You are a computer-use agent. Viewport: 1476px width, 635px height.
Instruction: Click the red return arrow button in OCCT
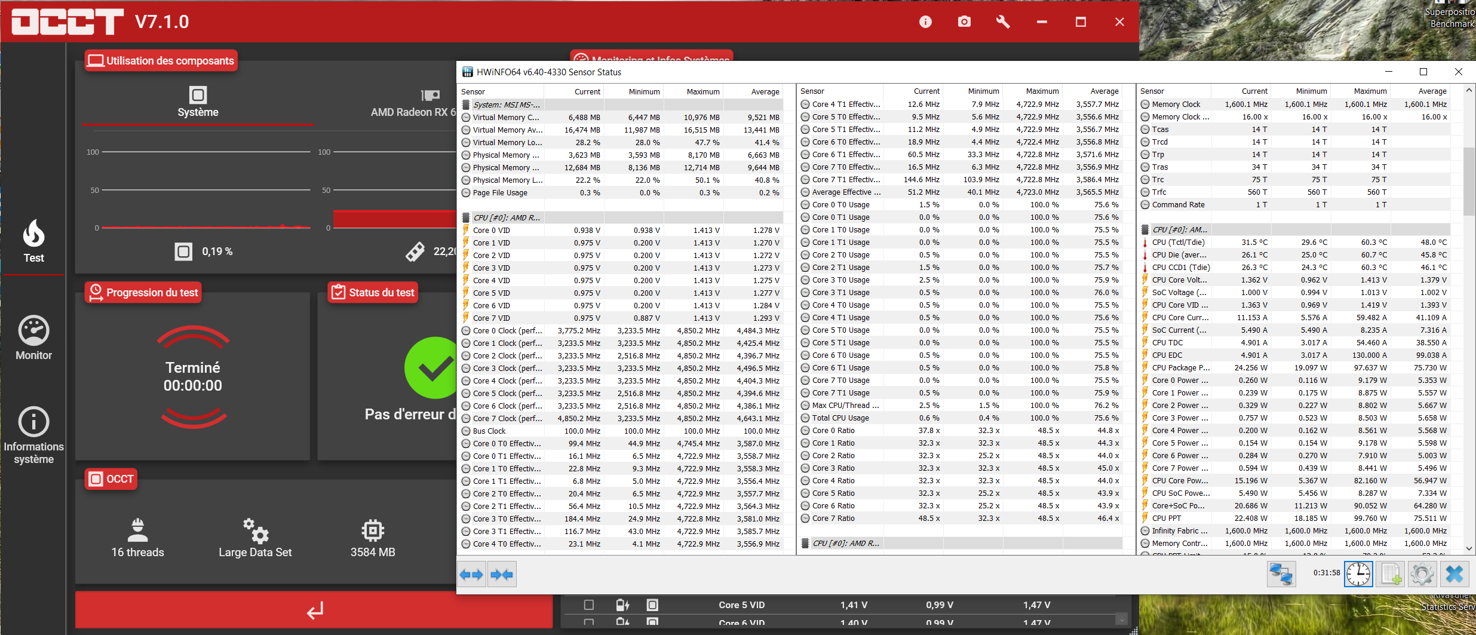[314, 610]
